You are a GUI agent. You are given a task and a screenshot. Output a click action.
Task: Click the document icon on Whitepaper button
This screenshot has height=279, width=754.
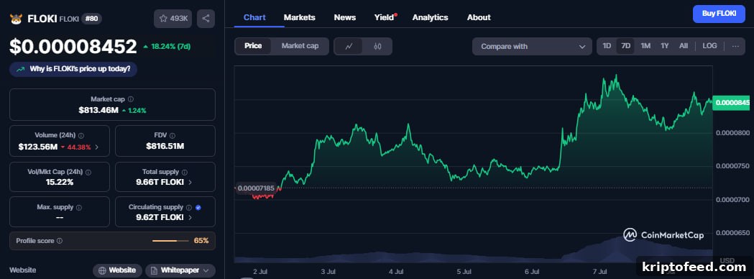click(x=154, y=270)
